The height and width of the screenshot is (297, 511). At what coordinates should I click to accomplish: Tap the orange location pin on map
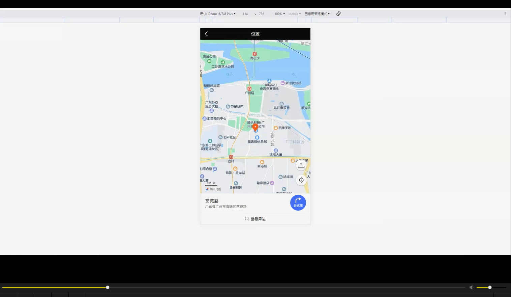coord(255,127)
